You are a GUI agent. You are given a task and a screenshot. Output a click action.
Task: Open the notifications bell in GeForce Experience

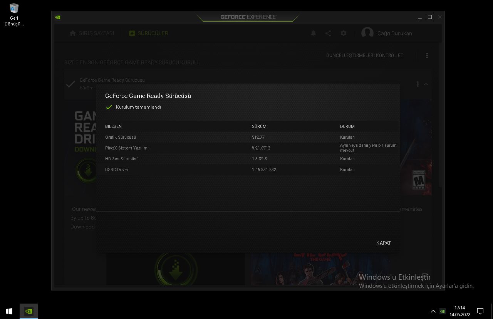coord(314,33)
